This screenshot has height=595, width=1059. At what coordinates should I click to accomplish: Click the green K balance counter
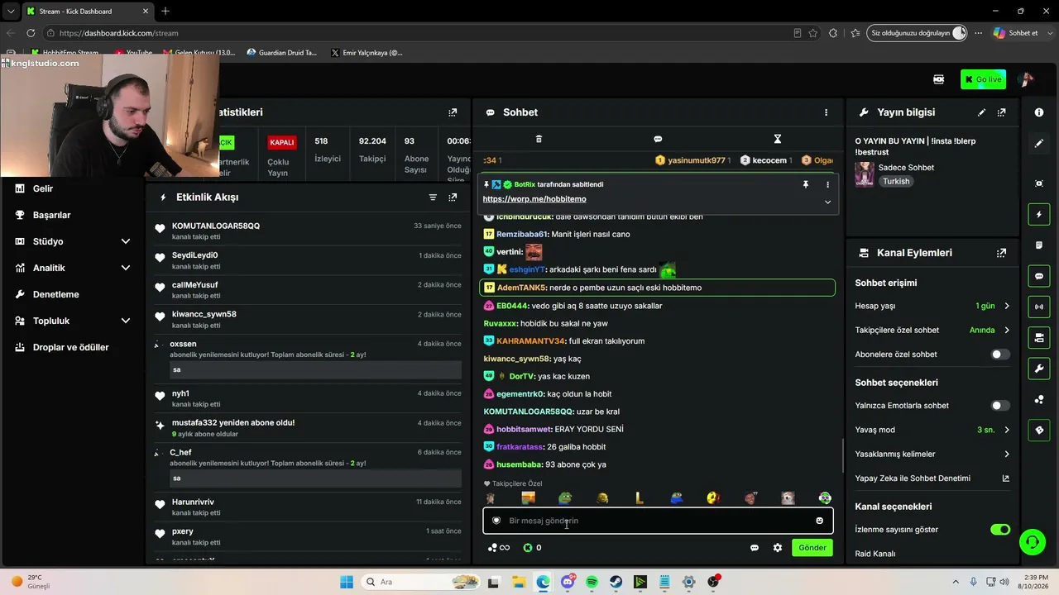532,548
